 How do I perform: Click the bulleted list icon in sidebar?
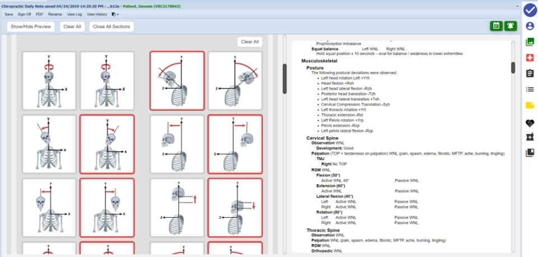coord(530,90)
